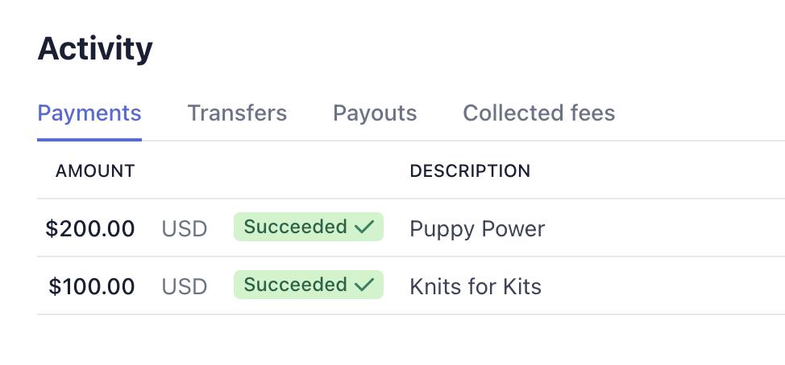The image size is (785, 365).
Task: Click the Knits for Kits description
Action: (x=476, y=287)
